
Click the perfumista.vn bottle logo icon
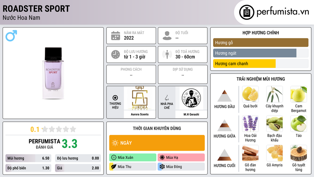coord(247,12)
